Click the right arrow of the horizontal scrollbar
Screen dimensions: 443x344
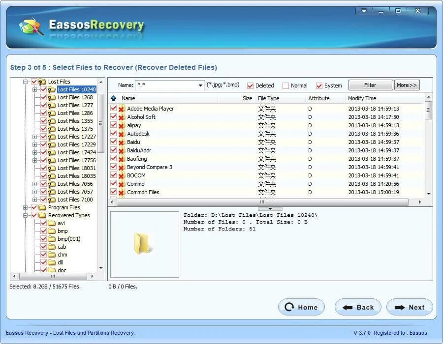421,201
